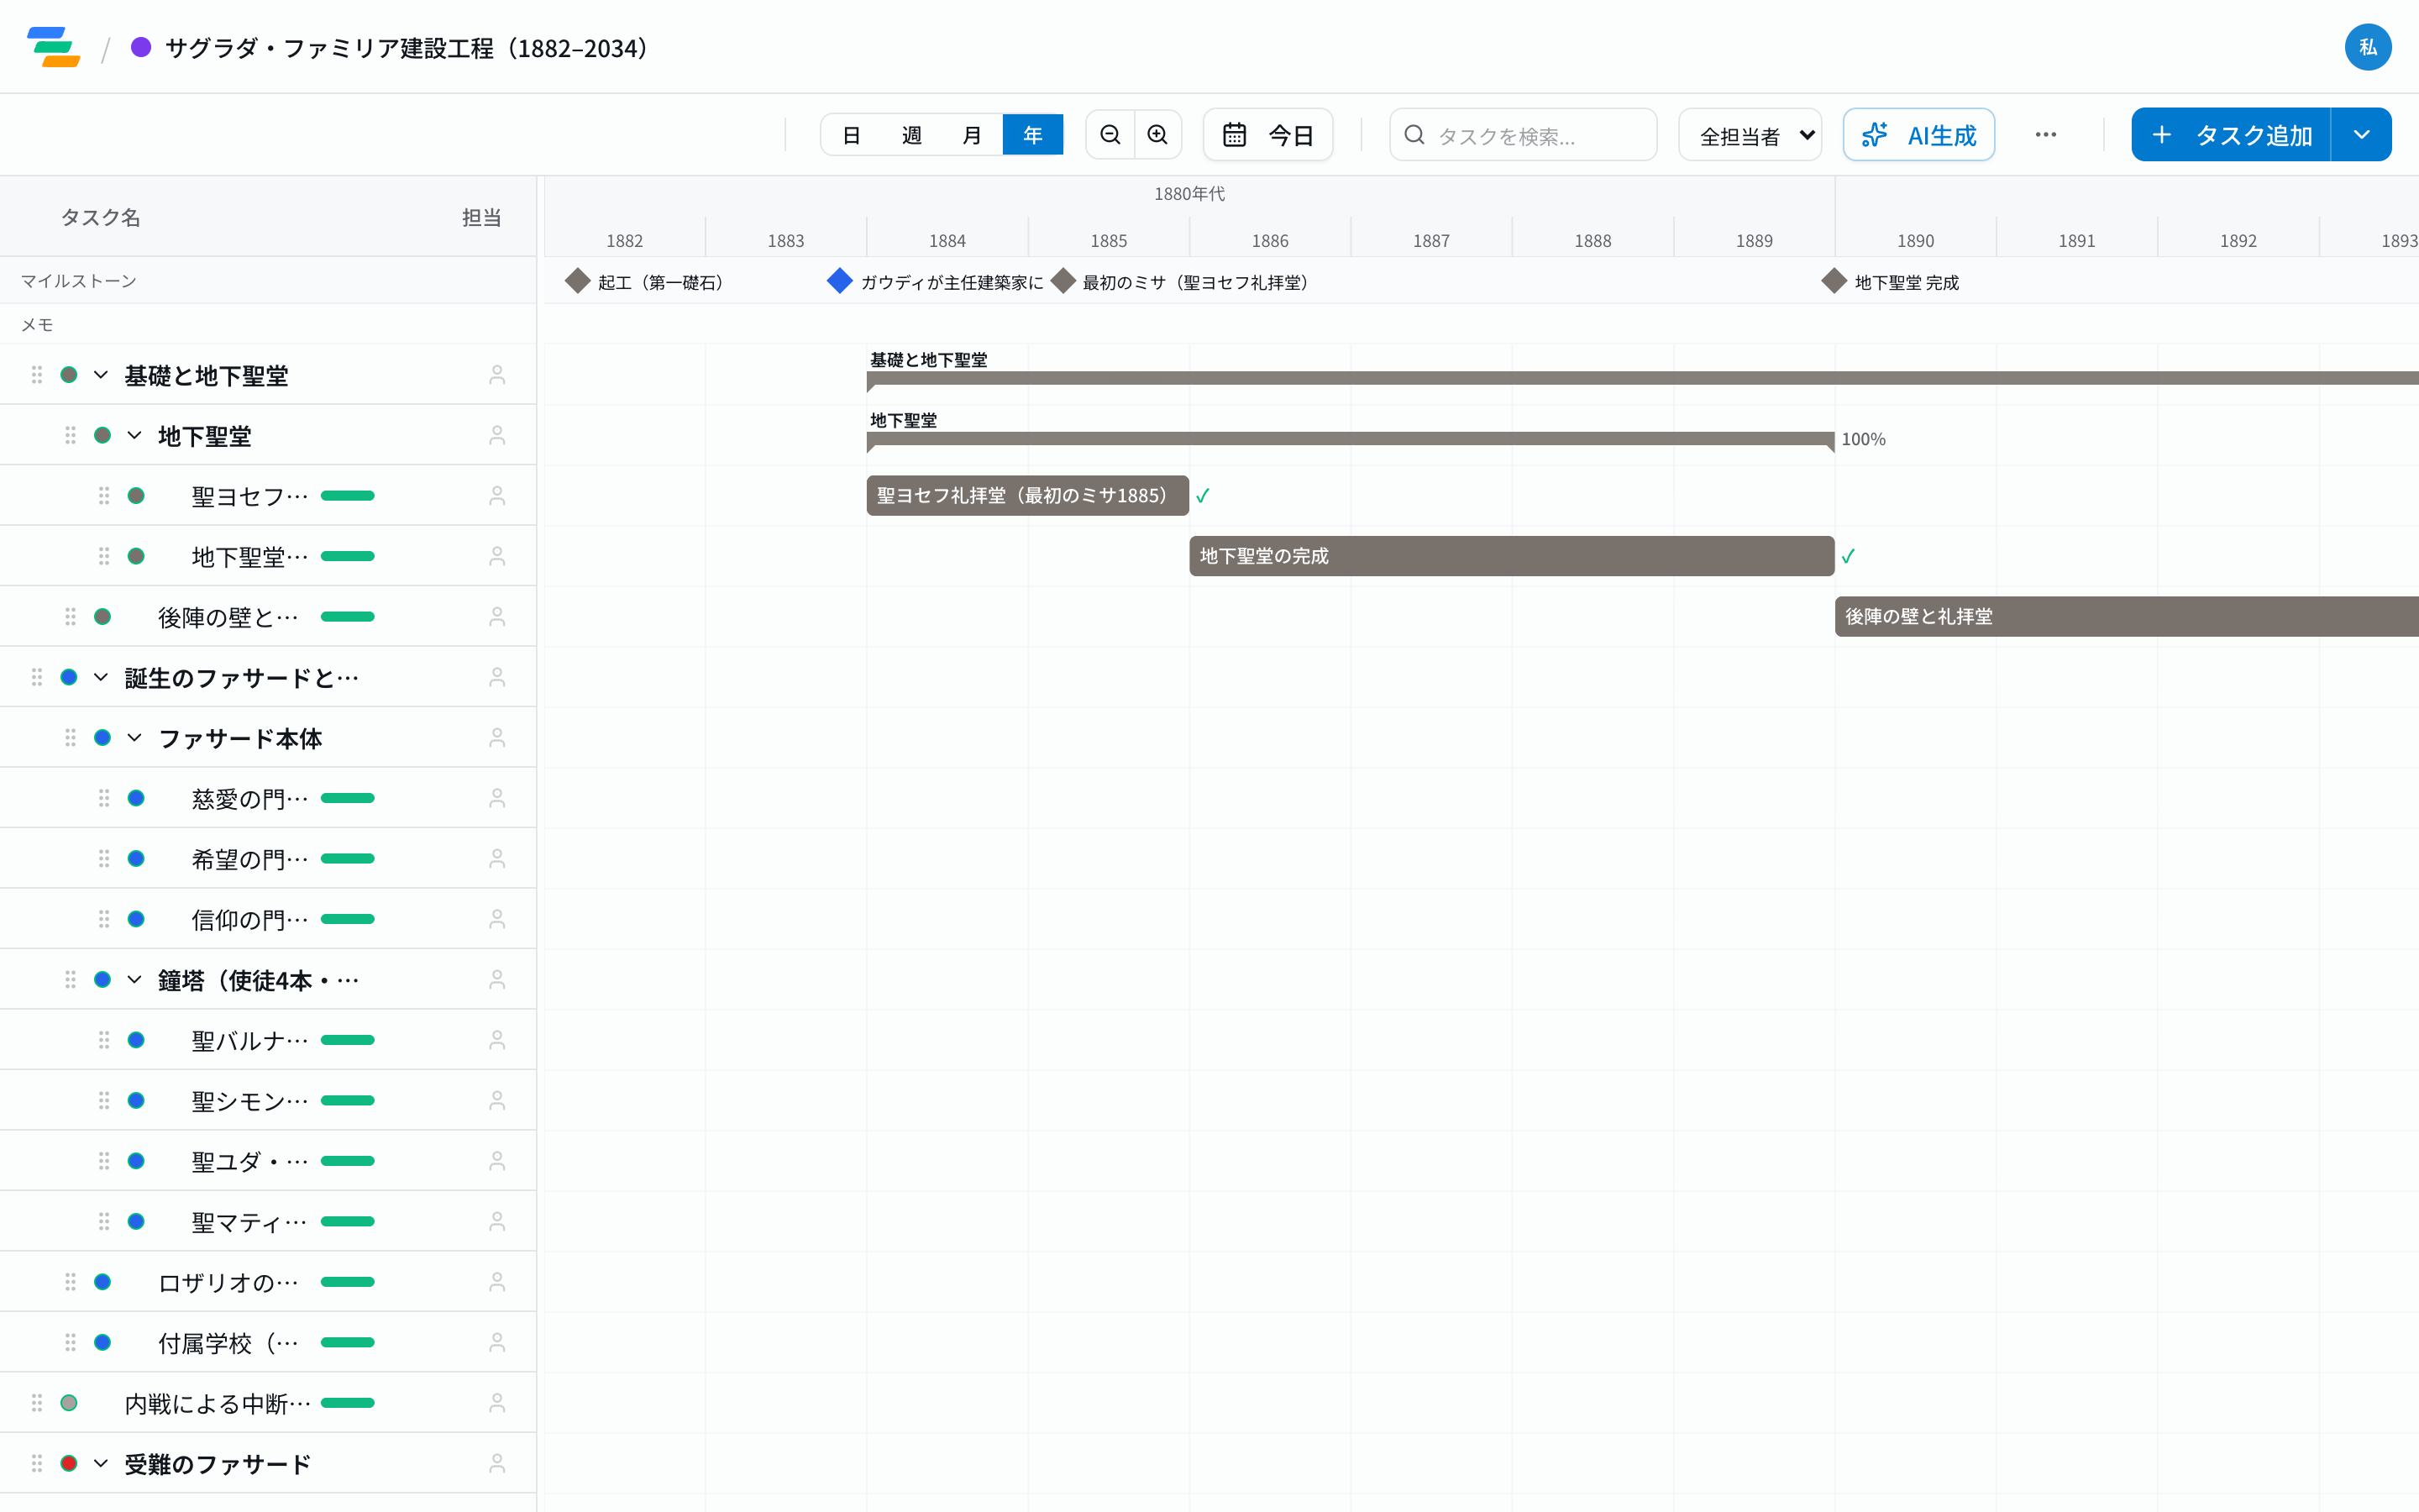This screenshot has width=2419, height=1512.
Task: Grab drag handle of 希望の門… row
Action: coord(104,859)
